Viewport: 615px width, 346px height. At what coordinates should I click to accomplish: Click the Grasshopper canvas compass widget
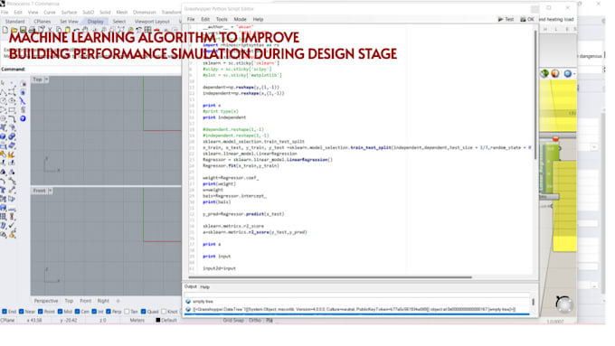coord(564,304)
